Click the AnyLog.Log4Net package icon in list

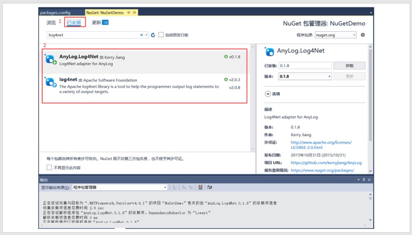50,59
